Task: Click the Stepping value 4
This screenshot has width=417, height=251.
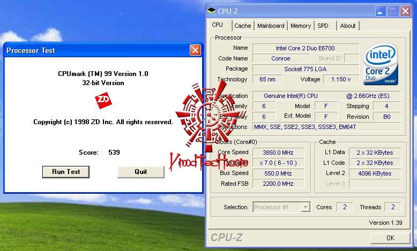Action: (386, 107)
